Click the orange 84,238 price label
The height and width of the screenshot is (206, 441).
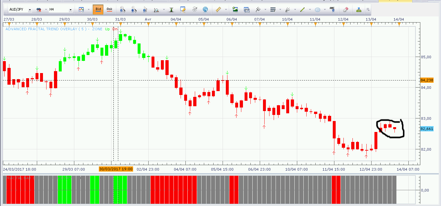[x=427, y=80]
